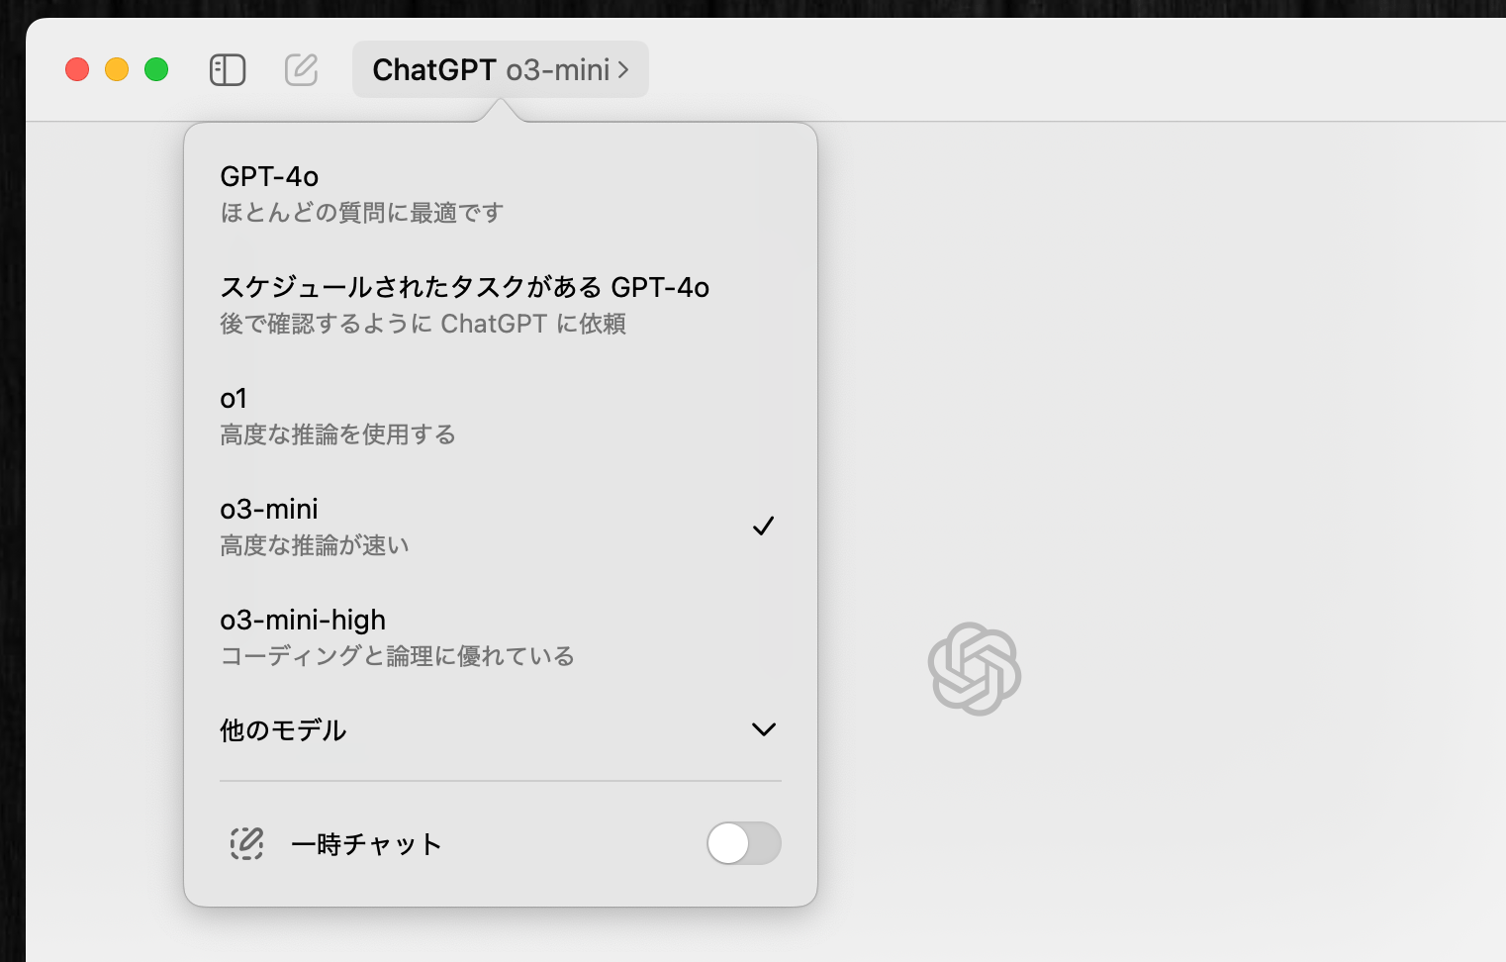The image size is (1506, 962).
Task: Expand 他のモデル with the down chevron
Action: coord(763,730)
